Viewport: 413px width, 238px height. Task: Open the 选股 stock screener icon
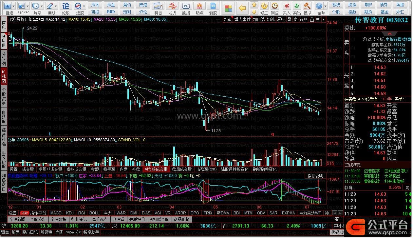[78, 6]
